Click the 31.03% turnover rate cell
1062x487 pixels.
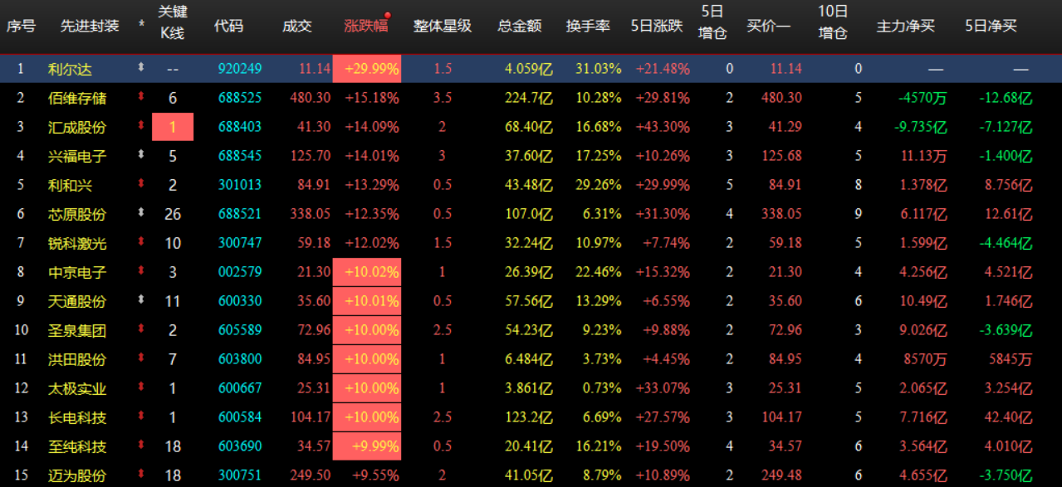click(x=599, y=69)
